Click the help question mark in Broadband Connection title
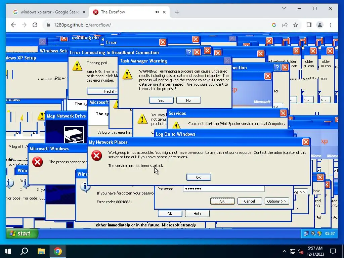The width and height of the screenshot is (344, 258). (x=189, y=52)
